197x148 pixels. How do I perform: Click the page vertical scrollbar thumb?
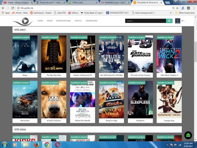point(195,52)
